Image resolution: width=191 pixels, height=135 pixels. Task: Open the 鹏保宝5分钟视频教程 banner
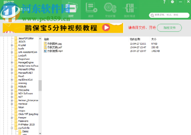[63, 28]
